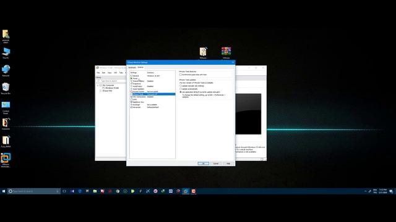This screenshot has height=222, width=396.
Task: Click the VM screen preview thumbnail
Action: coord(248,113)
